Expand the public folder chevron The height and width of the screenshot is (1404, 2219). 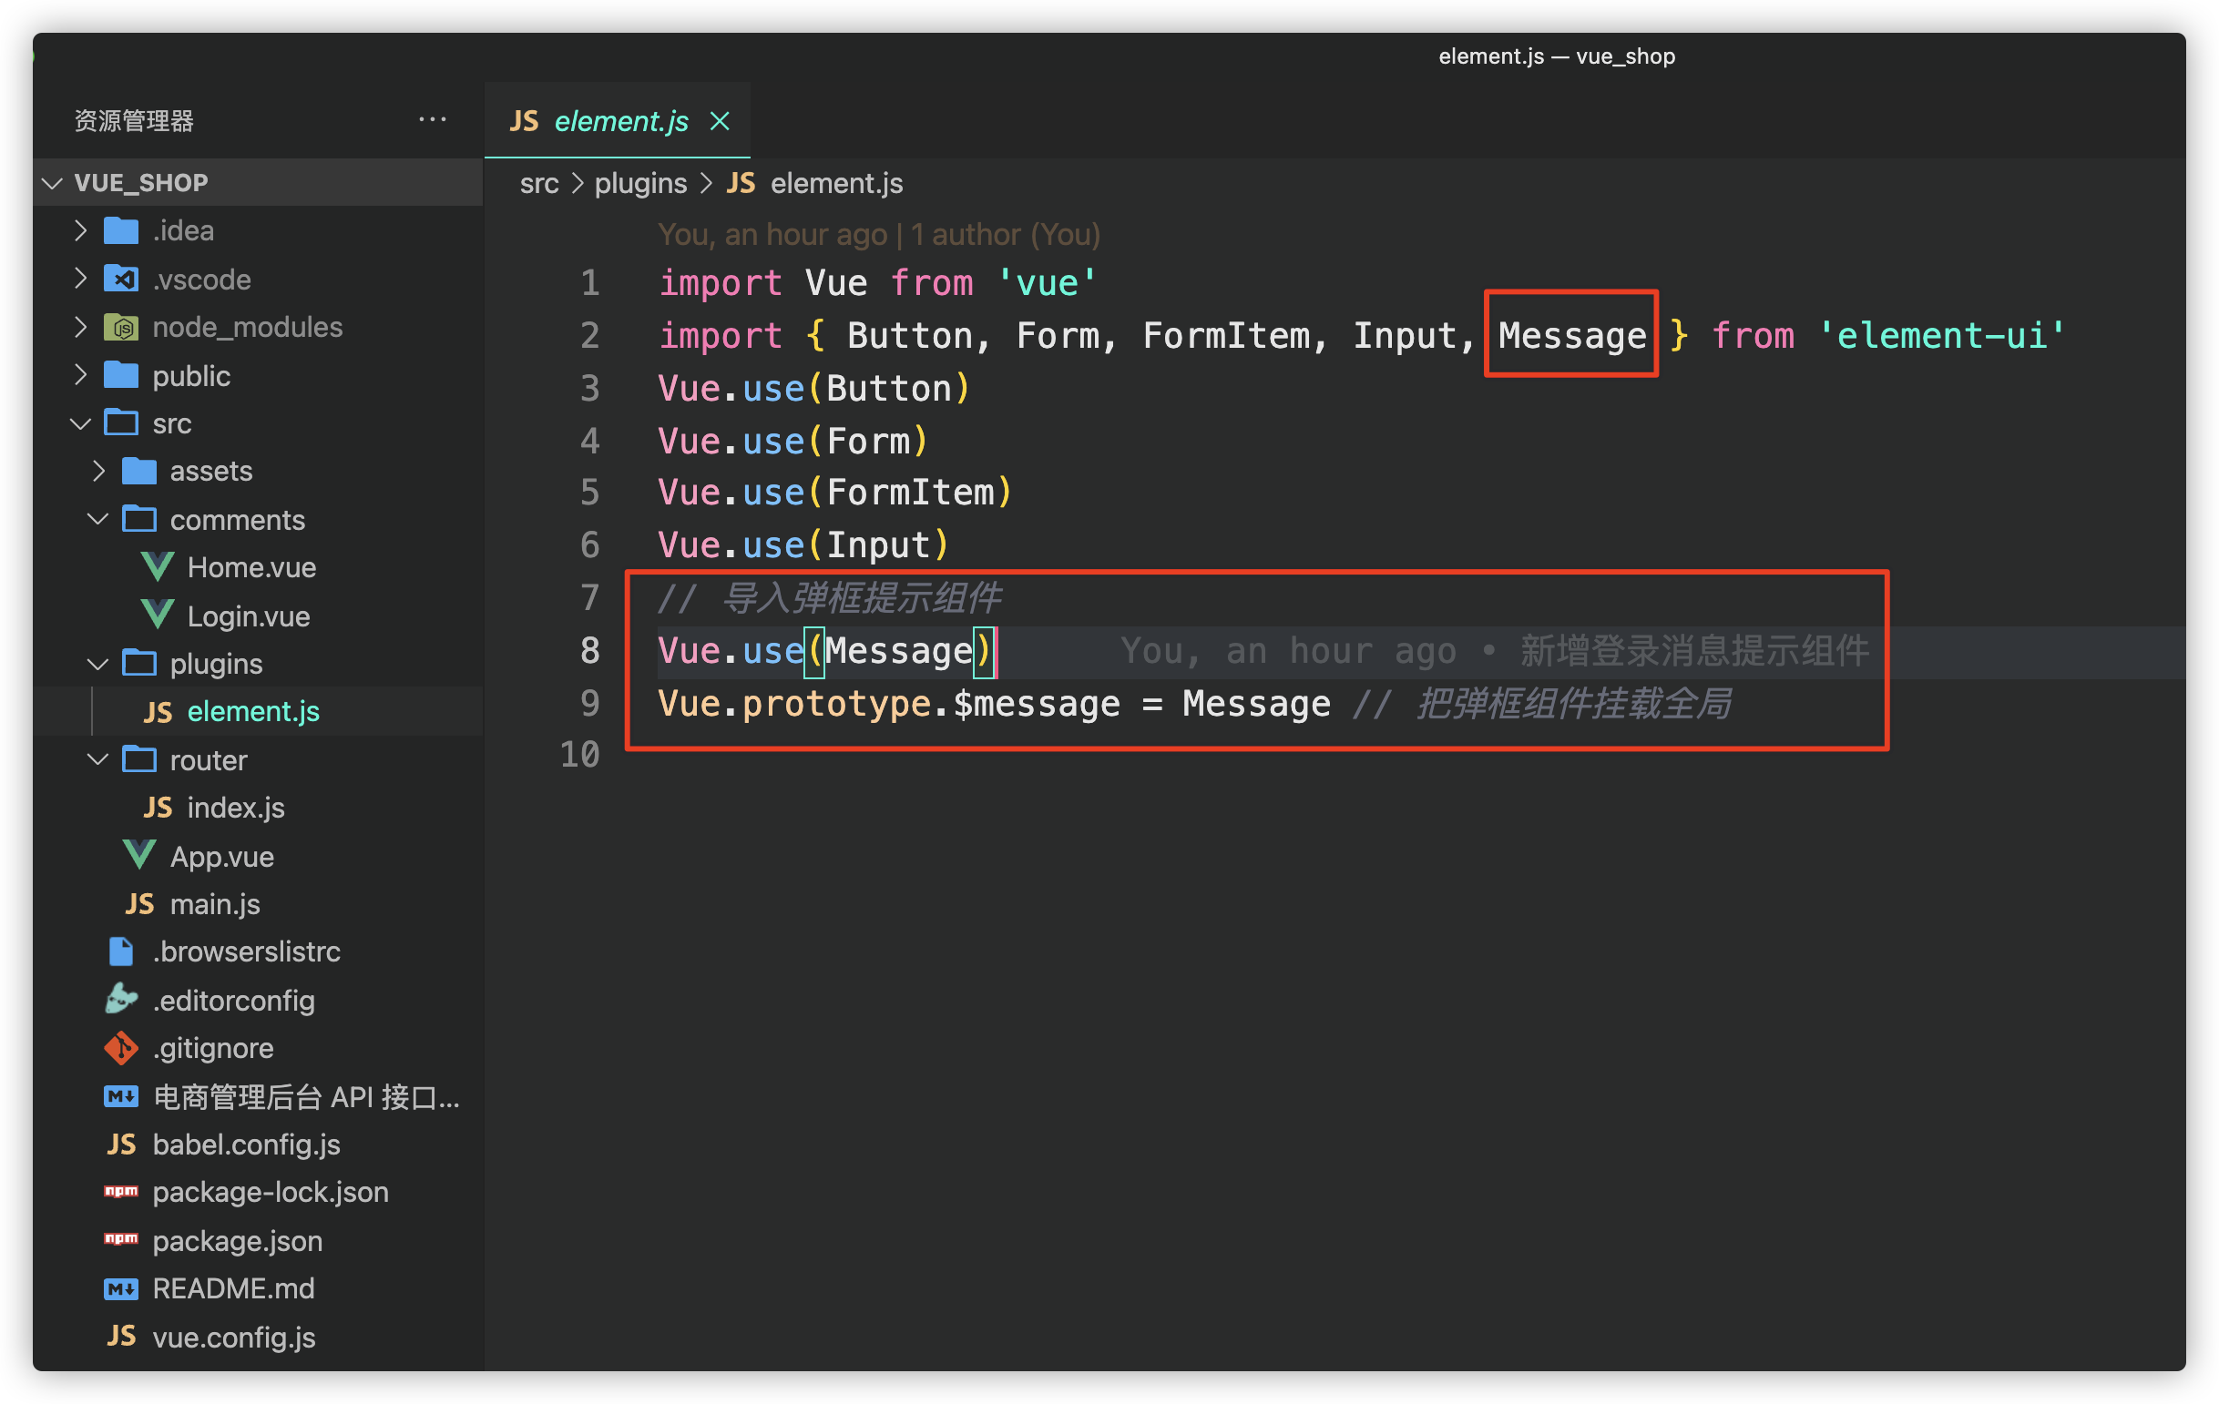[80, 375]
